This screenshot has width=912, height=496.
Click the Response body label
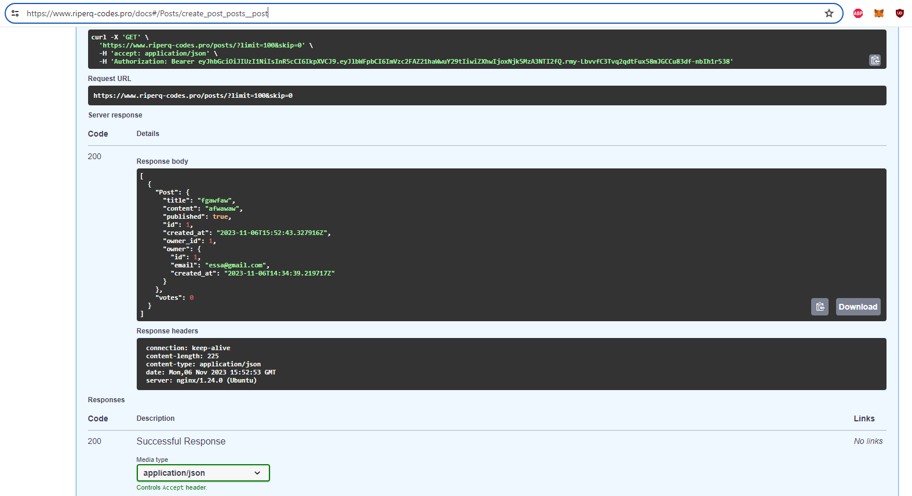pos(162,161)
